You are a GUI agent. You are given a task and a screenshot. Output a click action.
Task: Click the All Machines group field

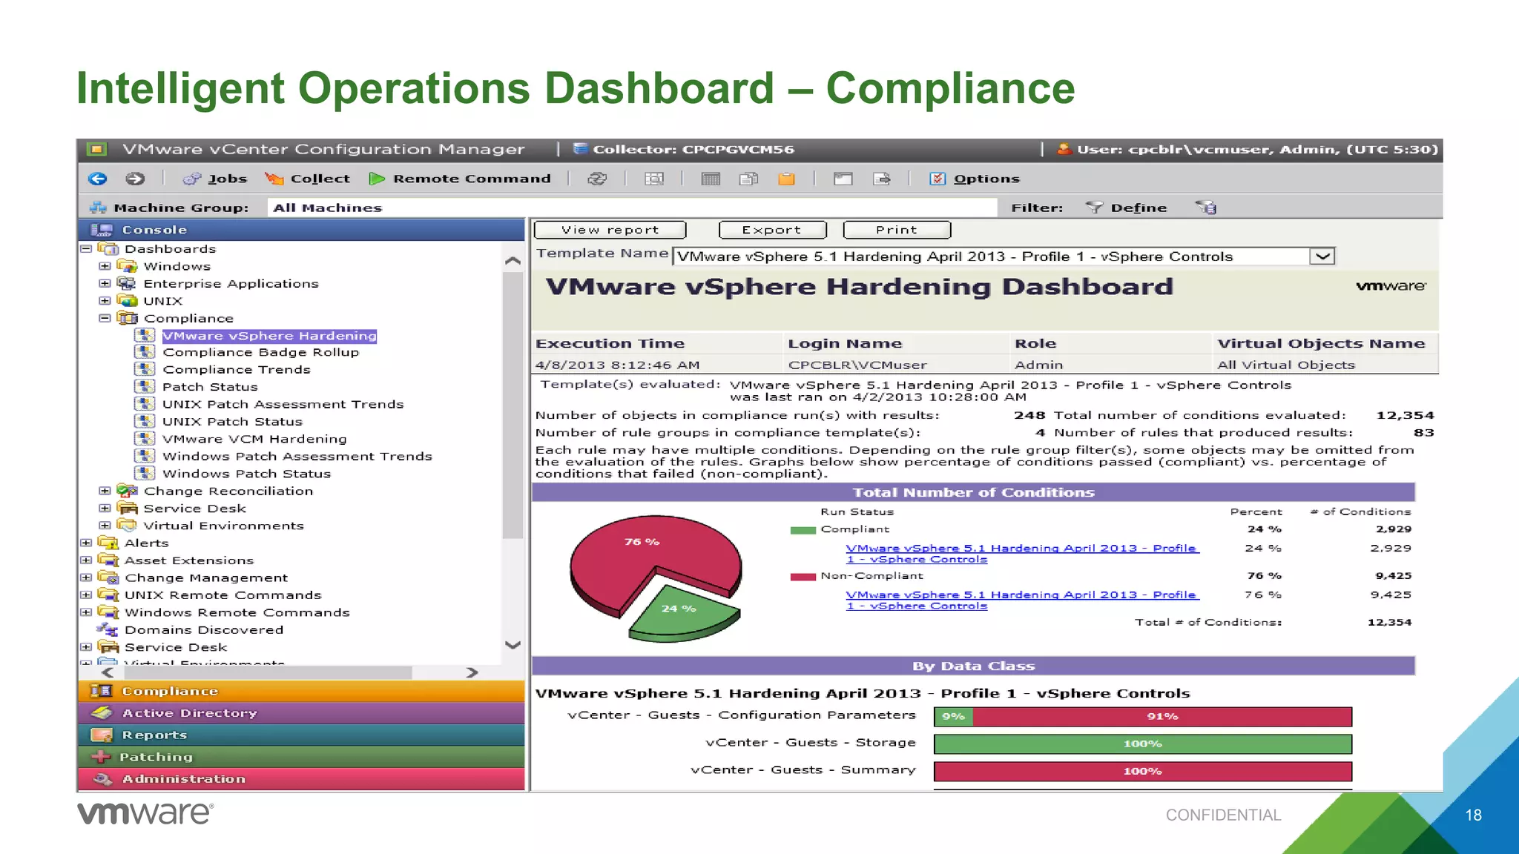[631, 208]
